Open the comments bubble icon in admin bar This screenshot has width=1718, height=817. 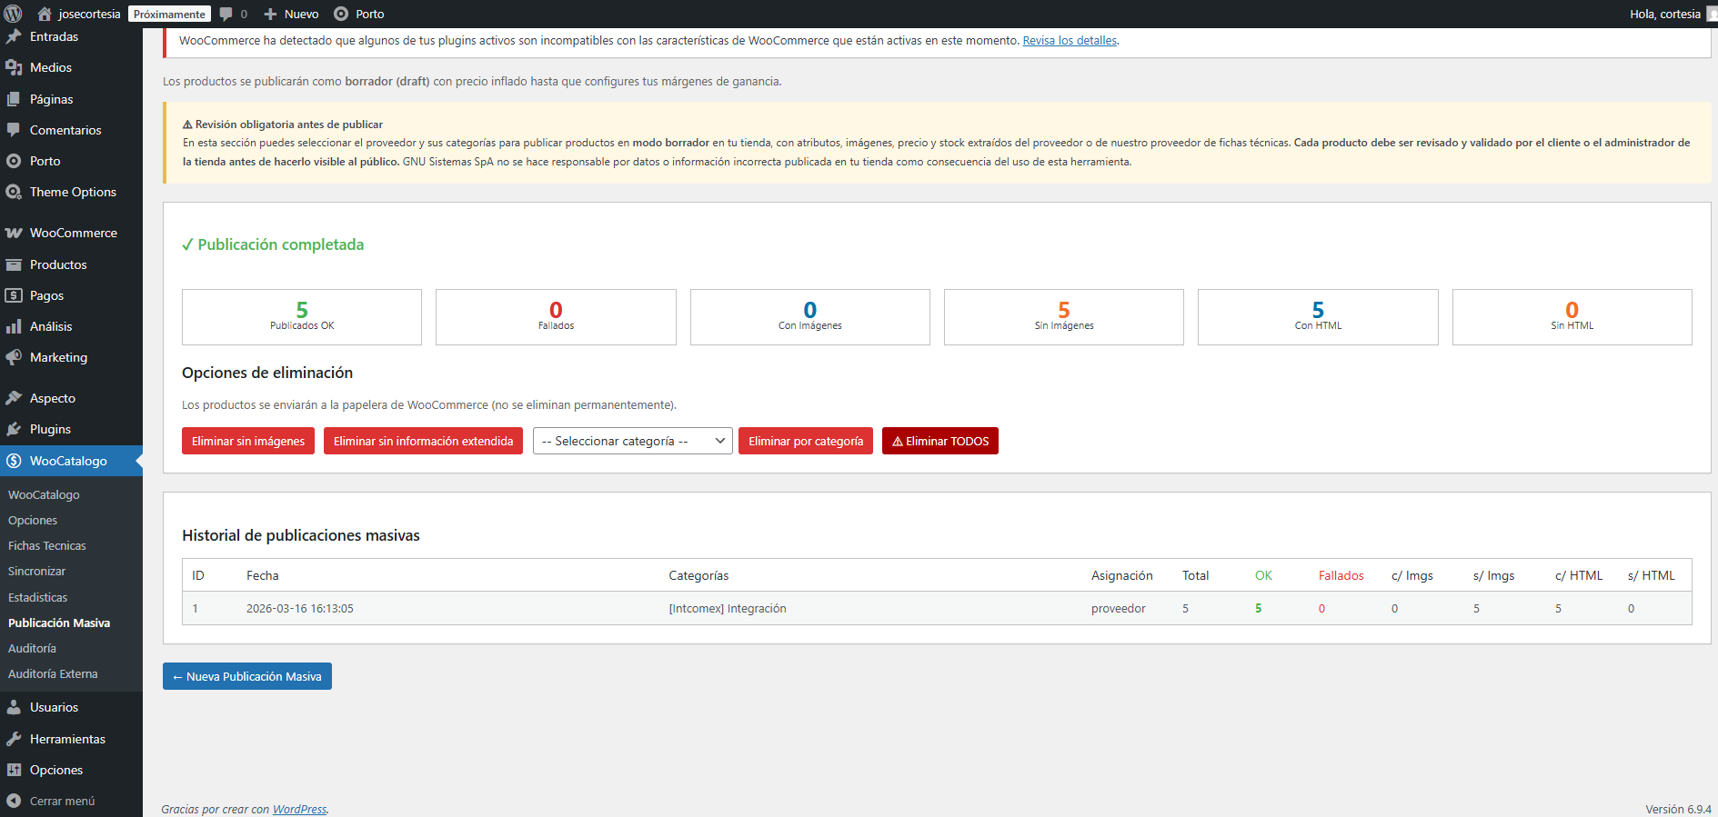(x=226, y=14)
